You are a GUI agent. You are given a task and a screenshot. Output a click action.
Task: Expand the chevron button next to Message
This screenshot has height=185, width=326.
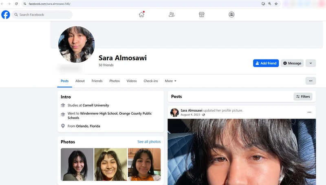click(311, 63)
